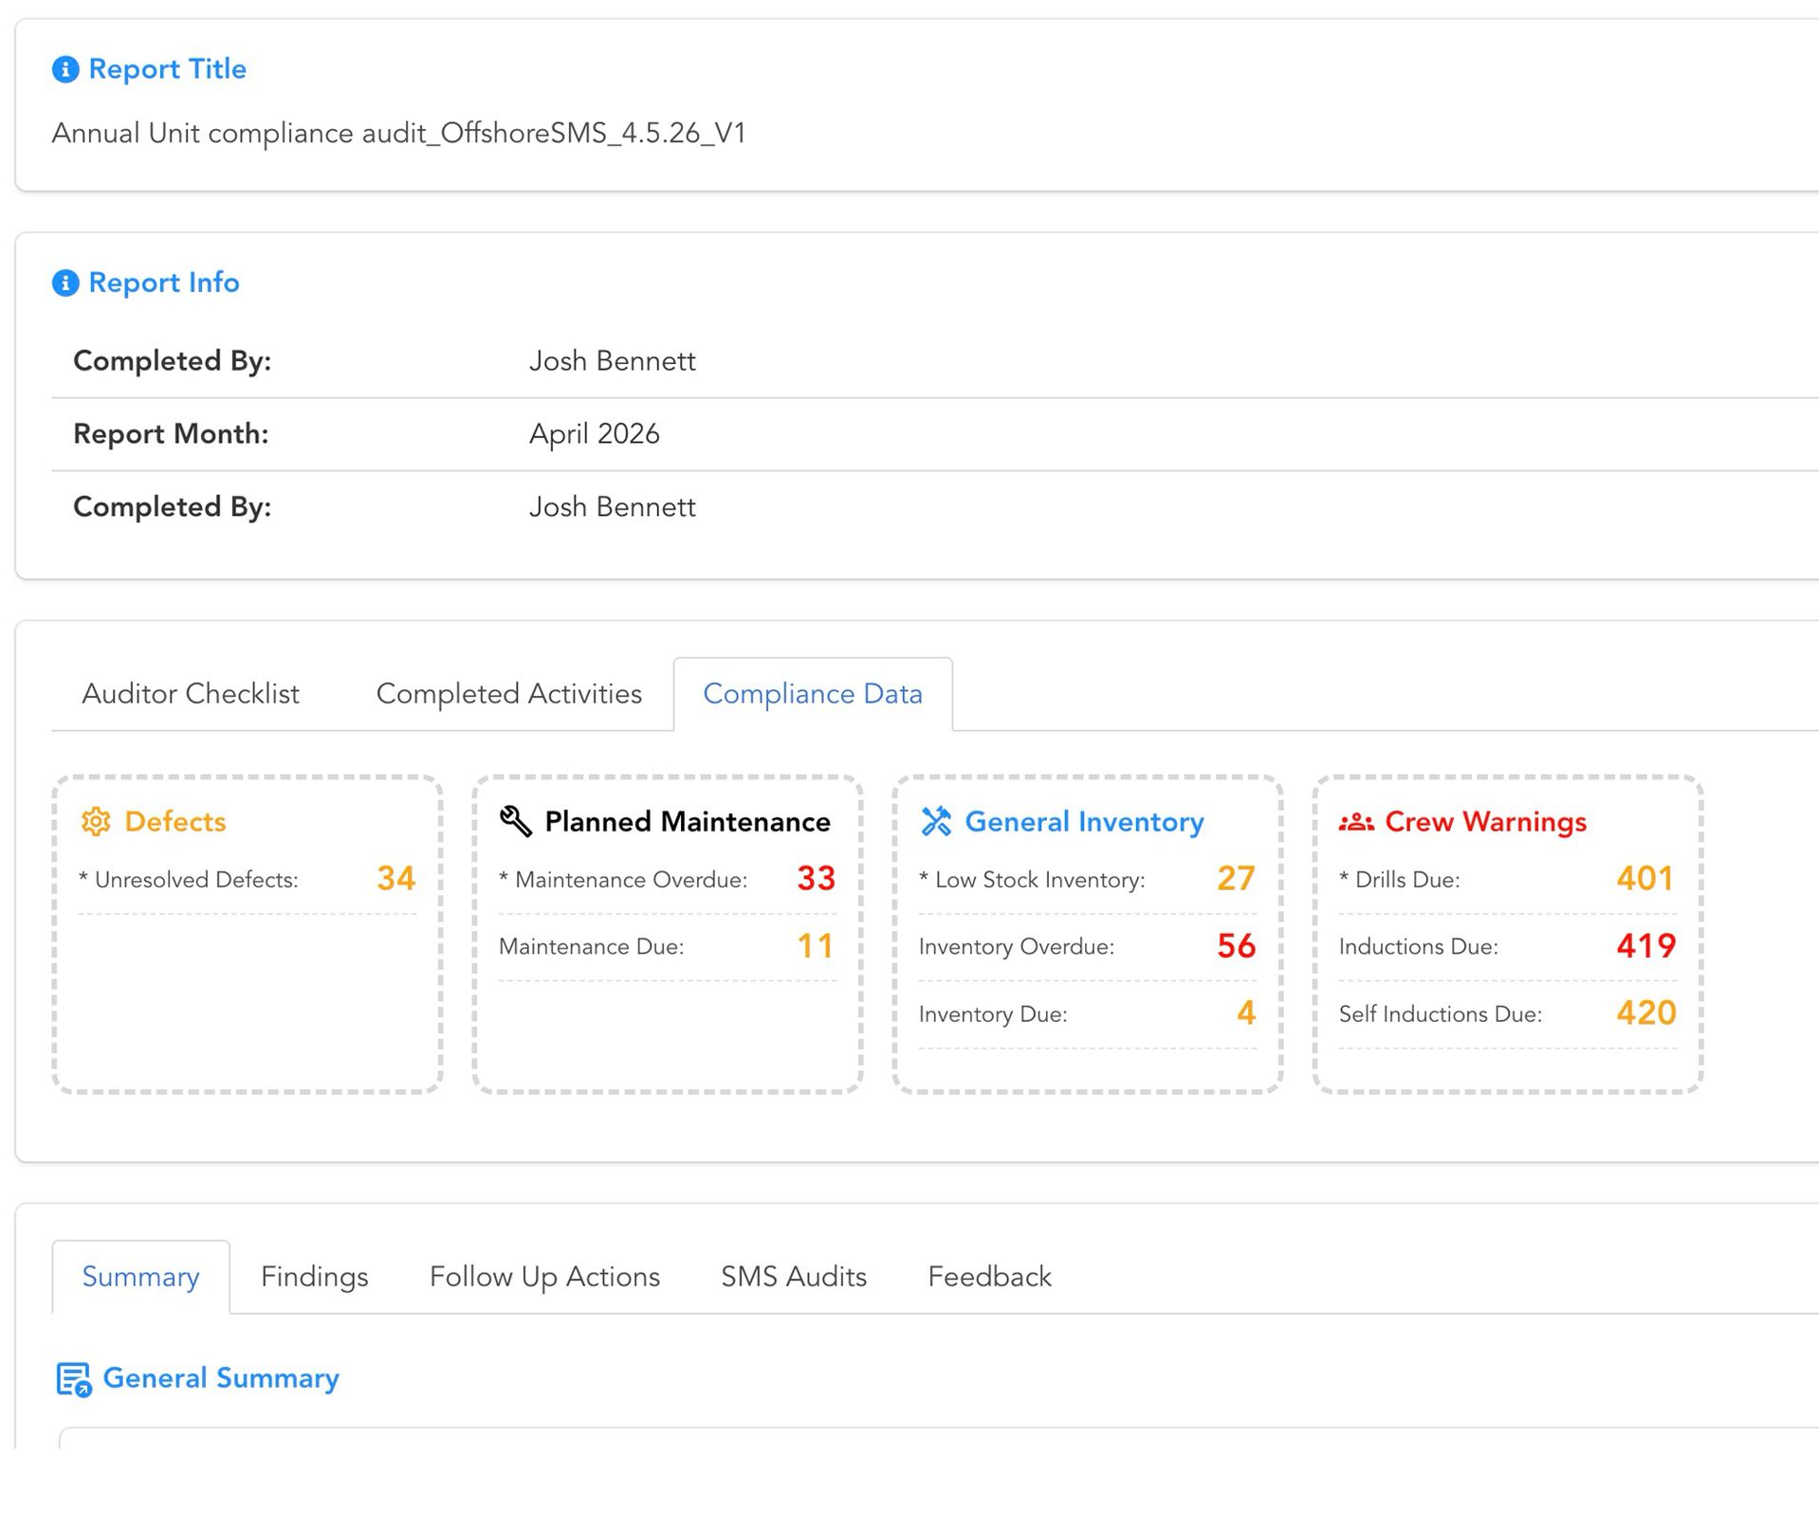This screenshot has width=1819, height=1515.
Task: Open the Auditor Checklist tab
Action: pos(191,694)
